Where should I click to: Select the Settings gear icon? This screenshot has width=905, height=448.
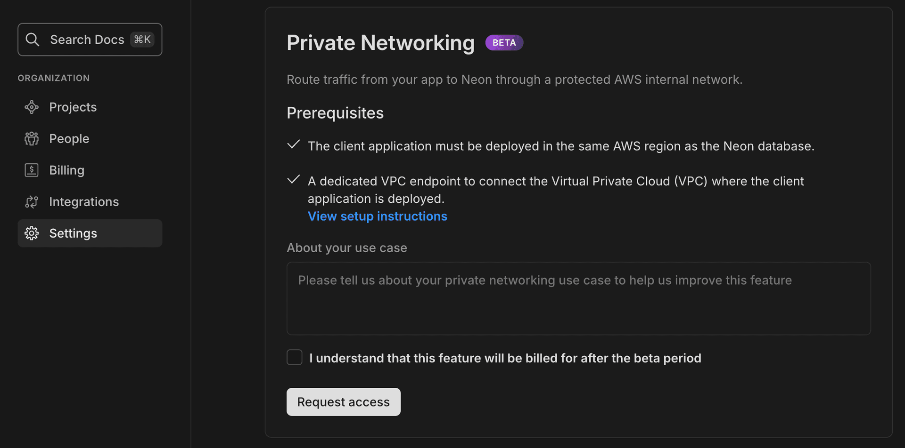(x=31, y=233)
